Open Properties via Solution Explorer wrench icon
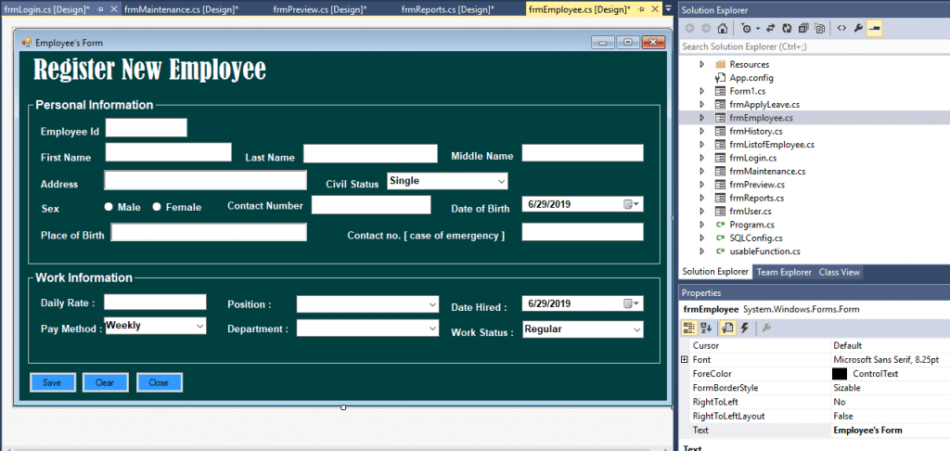 [858, 29]
